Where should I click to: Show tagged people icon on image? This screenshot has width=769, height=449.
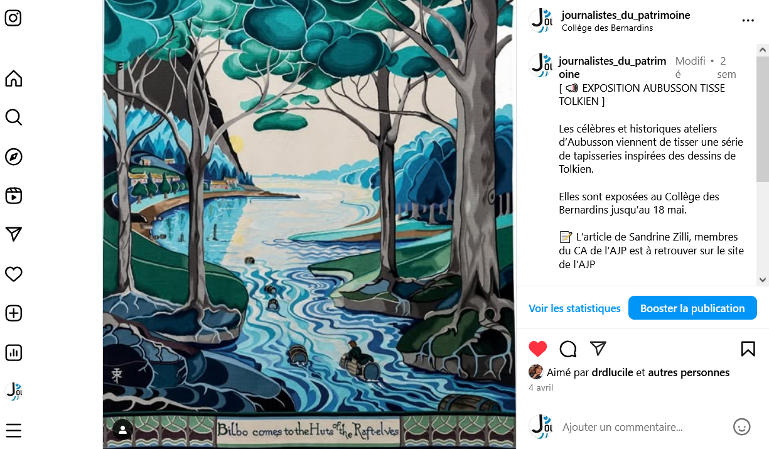pos(123,430)
